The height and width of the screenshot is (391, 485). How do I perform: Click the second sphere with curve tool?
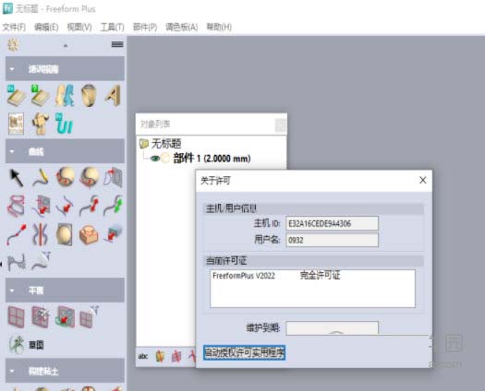pos(89,177)
